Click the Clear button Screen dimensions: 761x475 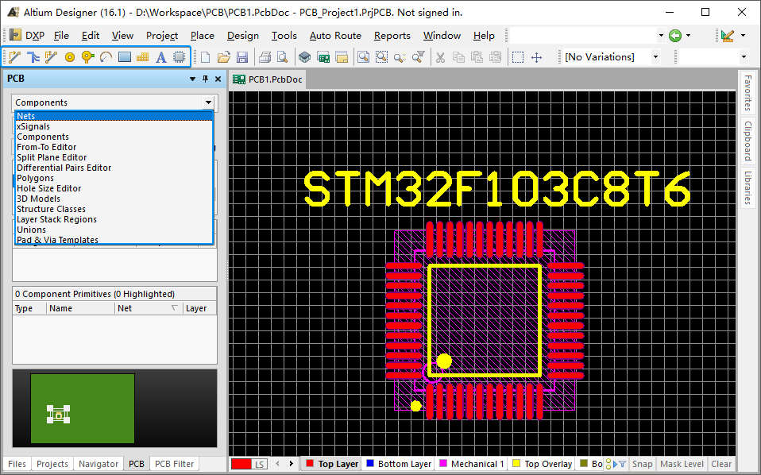721,464
